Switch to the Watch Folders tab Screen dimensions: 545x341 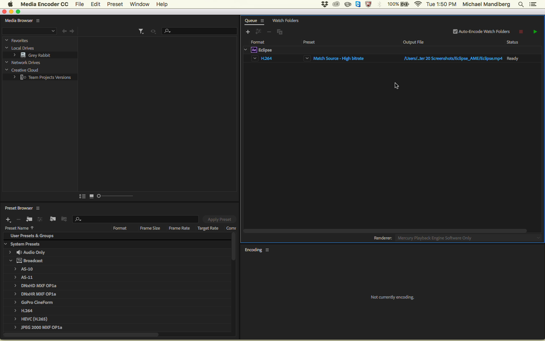tap(285, 20)
